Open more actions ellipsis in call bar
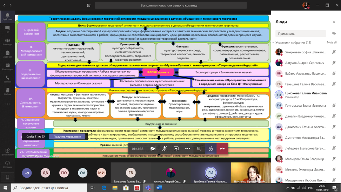341x192 pixels. (x=188, y=148)
